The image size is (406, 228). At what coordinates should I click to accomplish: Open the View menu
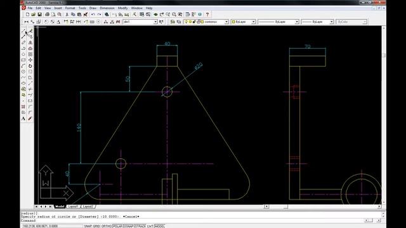pos(48,8)
